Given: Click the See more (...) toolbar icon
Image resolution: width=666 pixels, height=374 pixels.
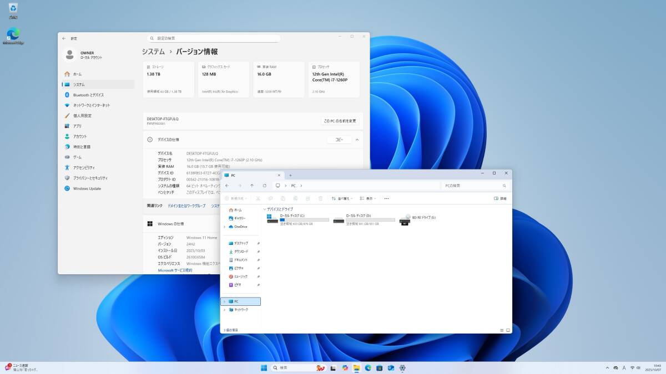Looking at the screenshot, I should (x=386, y=198).
